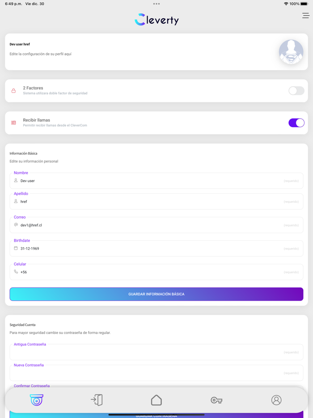The height and width of the screenshot is (418, 313).
Task: Open the key access icon
Action: click(216, 400)
